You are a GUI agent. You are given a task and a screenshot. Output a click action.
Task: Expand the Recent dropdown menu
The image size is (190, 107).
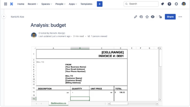33,4
